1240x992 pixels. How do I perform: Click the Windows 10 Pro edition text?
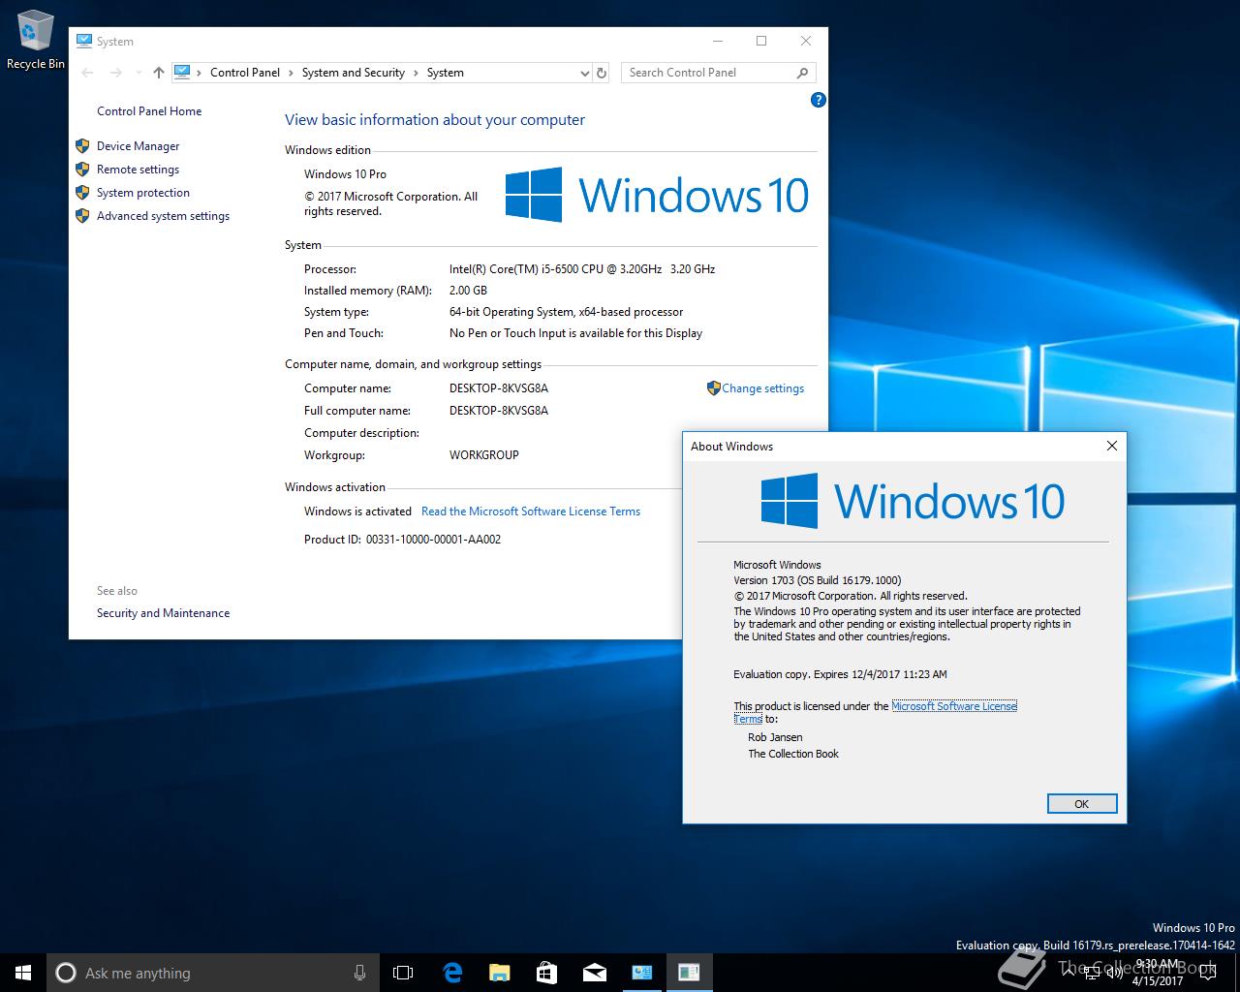point(345,174)
